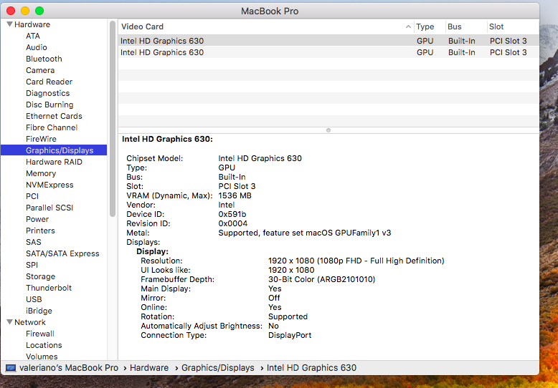Select Parallel SCSI entry
Screen dimensions: 558x388
49,208
